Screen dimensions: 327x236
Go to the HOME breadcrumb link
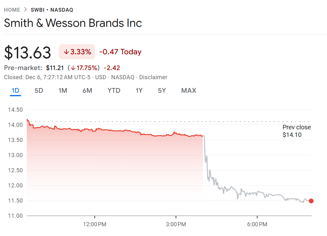(12, 10)
